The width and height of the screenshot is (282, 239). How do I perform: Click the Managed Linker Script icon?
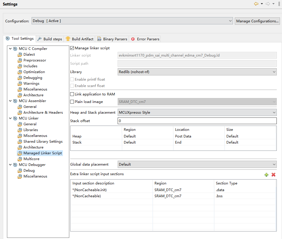(x=20, y=153)
